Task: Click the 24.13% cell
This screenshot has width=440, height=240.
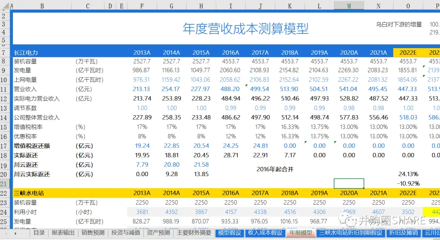Action: coord(408,174)
